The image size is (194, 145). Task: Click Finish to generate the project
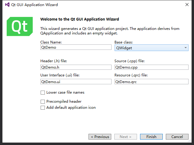[x=151, y=137]
